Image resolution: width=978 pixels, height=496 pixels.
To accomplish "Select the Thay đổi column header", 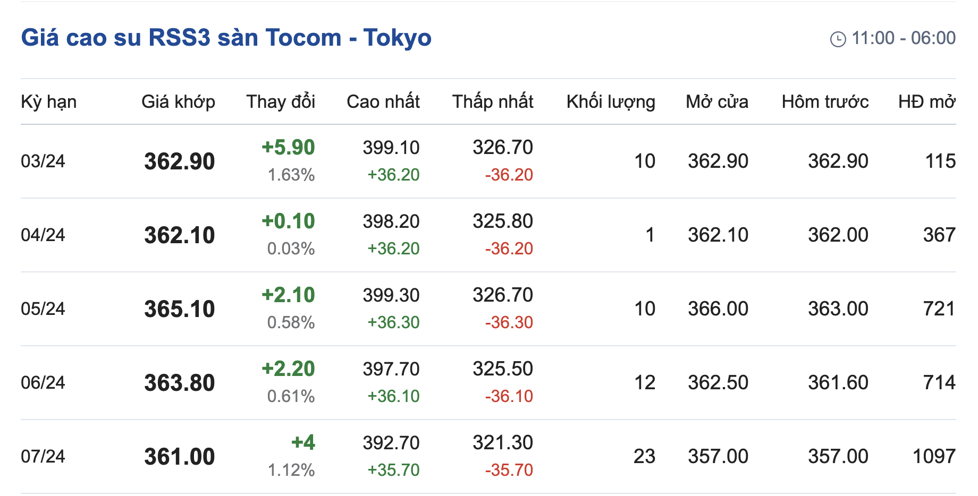I will [281, 101].
